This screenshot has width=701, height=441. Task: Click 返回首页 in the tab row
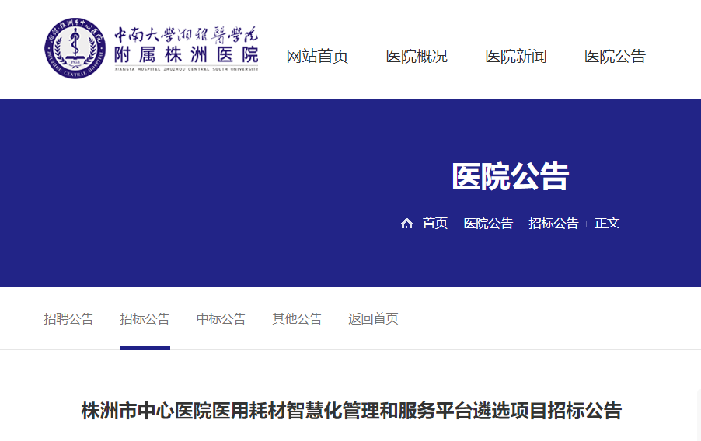[x=373, y=319]
